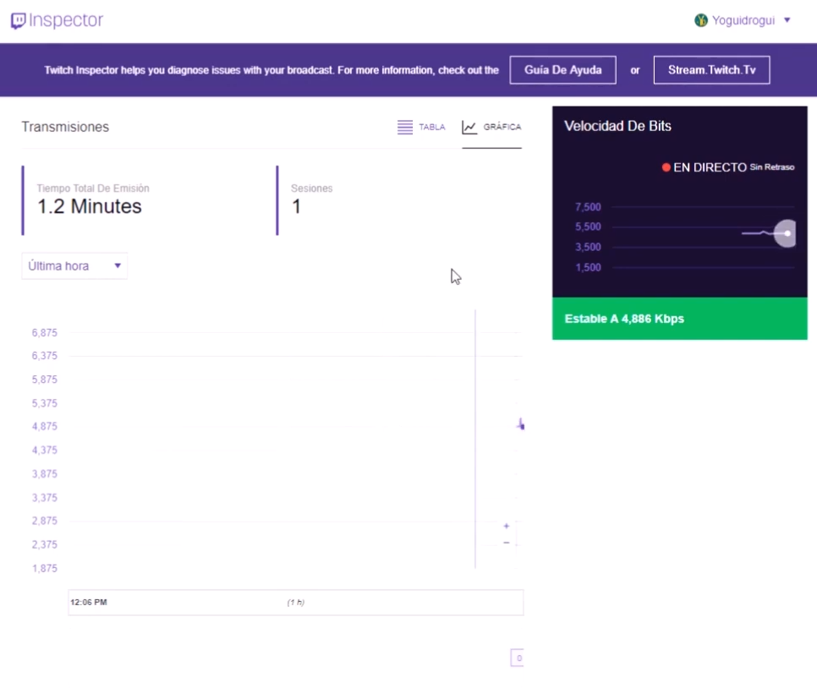Click the 4,875 axis label
This screenshot has height=688, width=817.
(44, 427)
